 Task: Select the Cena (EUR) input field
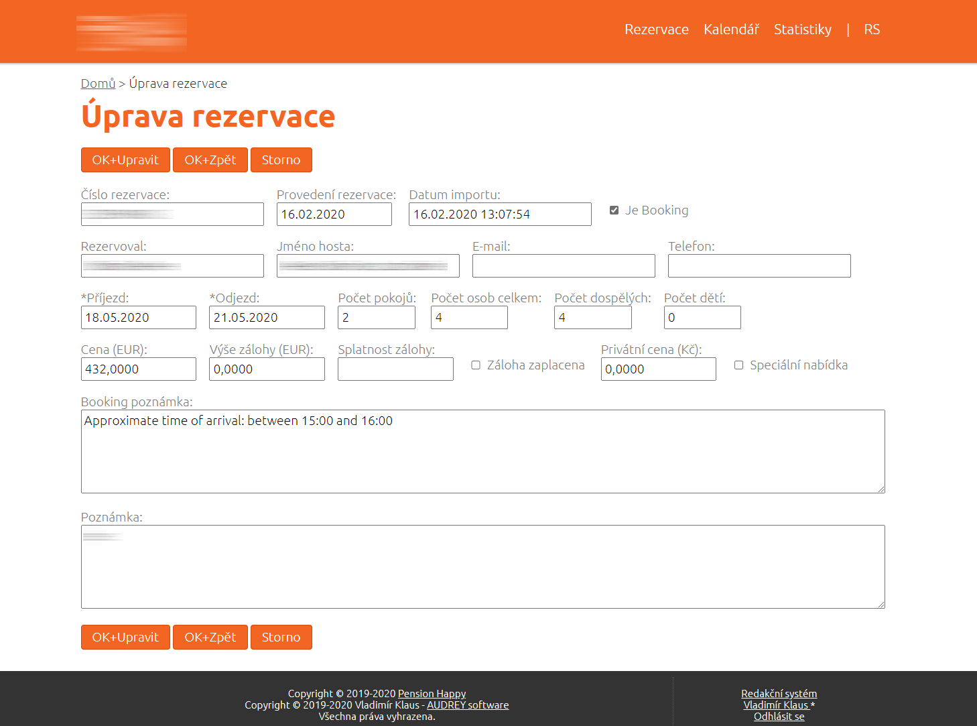point(138,369)
